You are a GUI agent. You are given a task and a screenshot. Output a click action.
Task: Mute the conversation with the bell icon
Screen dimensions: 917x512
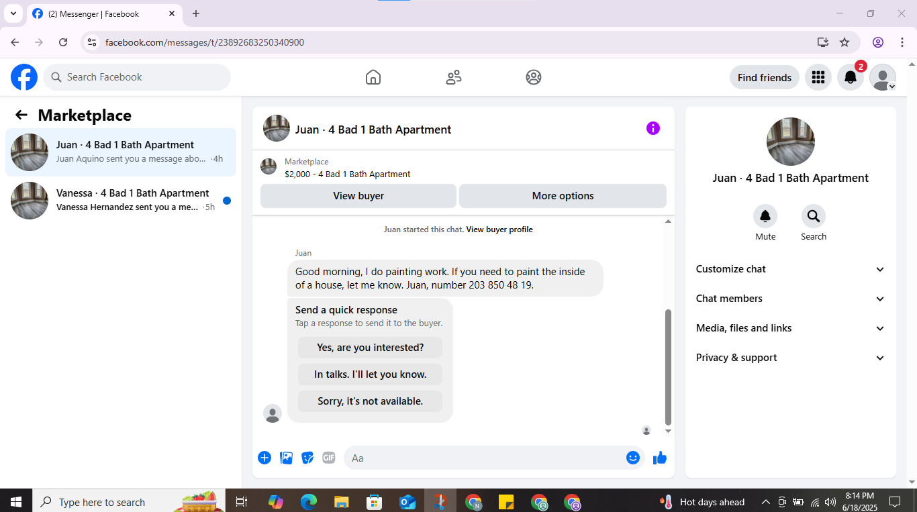click(765, 216)
